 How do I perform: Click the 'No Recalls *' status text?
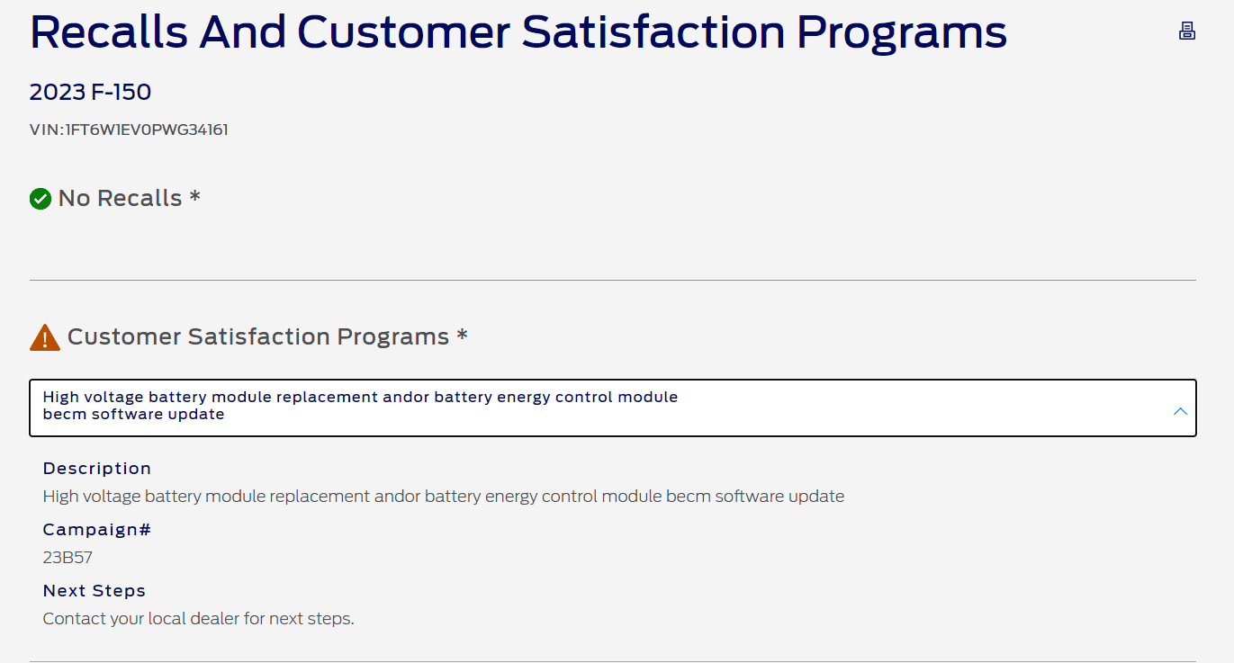(129, 198)
